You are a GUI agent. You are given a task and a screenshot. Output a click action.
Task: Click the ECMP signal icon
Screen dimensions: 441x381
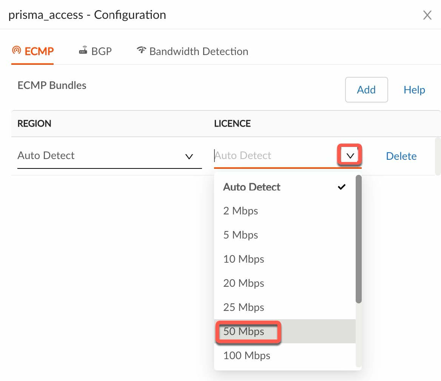[17, 50]
